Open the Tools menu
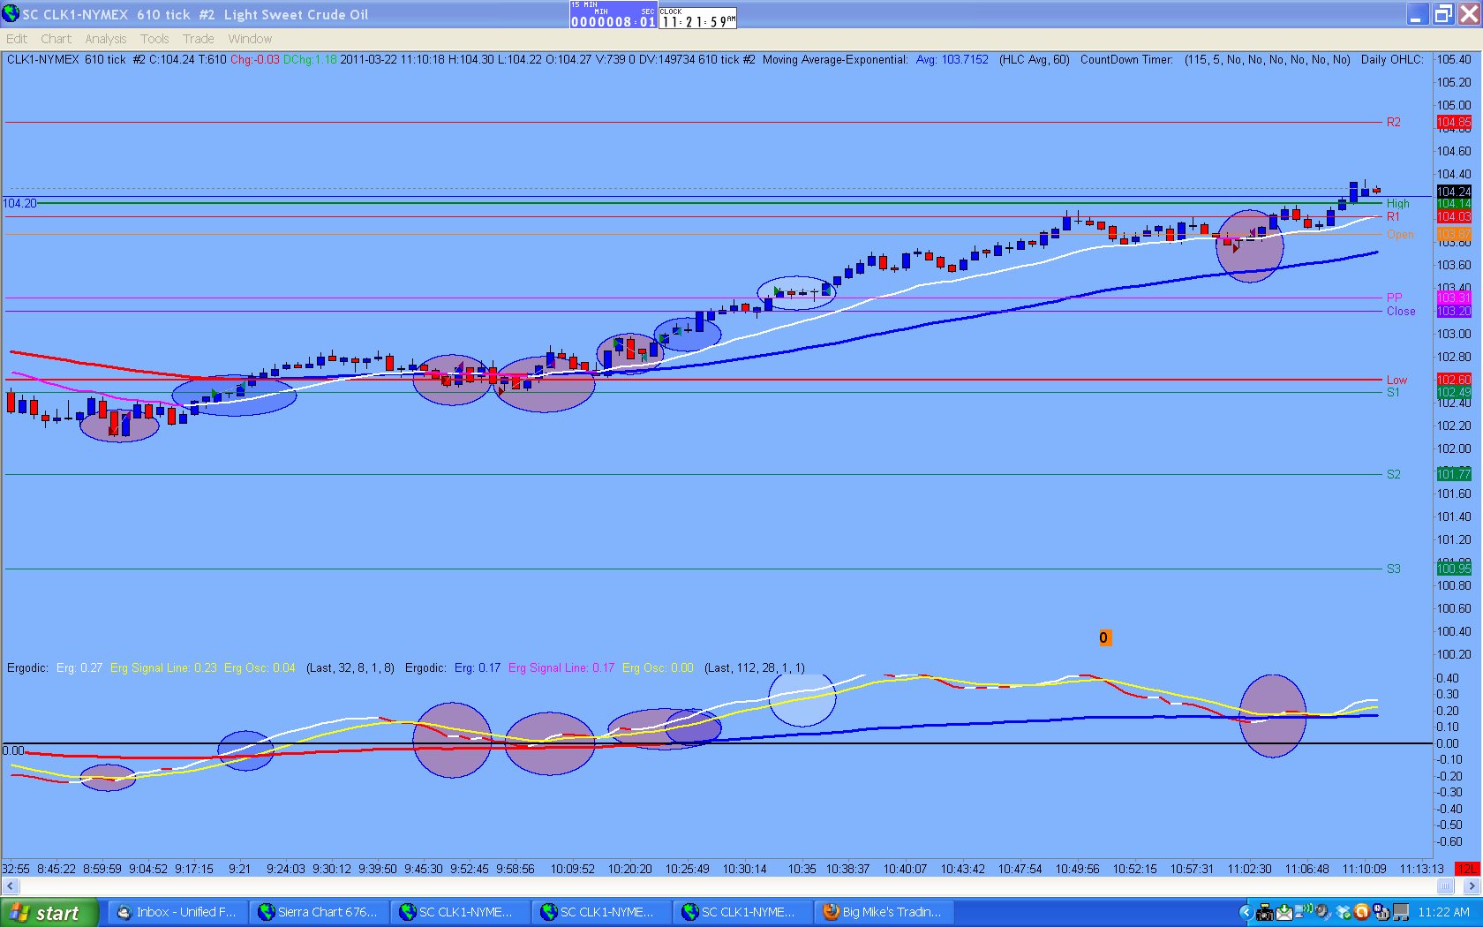 coord(154,39)
